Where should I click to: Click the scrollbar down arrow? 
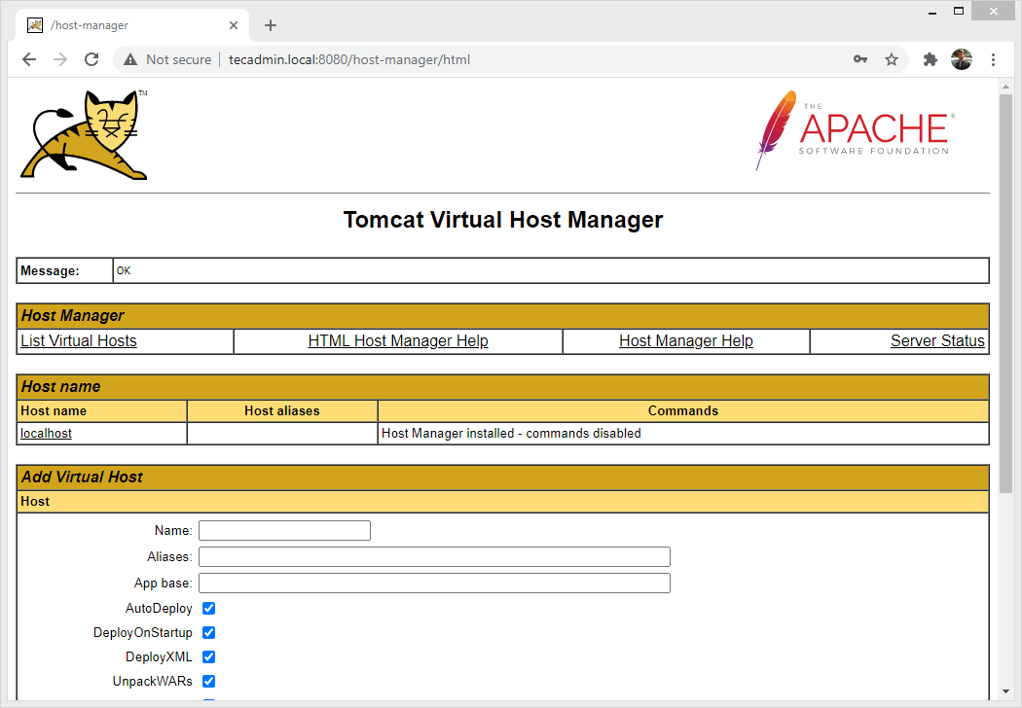(1005, 691)
